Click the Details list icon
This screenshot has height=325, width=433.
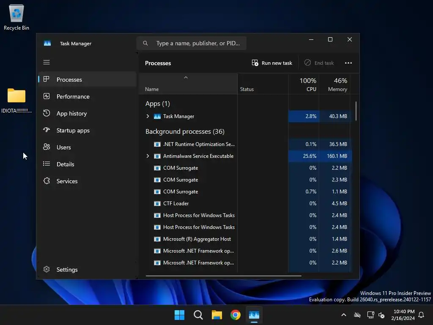click(47, 164)
